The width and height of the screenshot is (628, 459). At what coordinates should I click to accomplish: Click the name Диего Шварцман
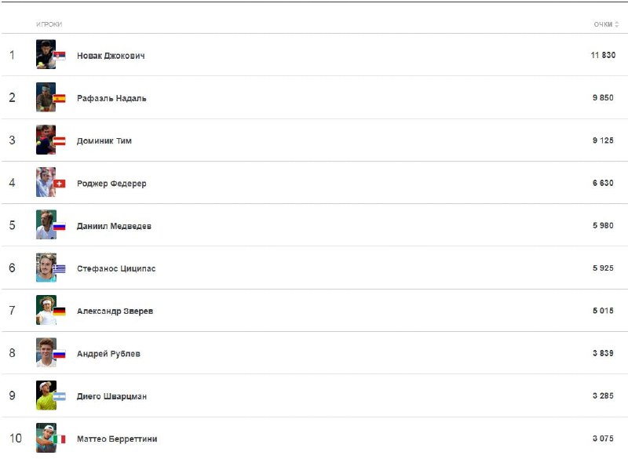[x=111, y=397]
